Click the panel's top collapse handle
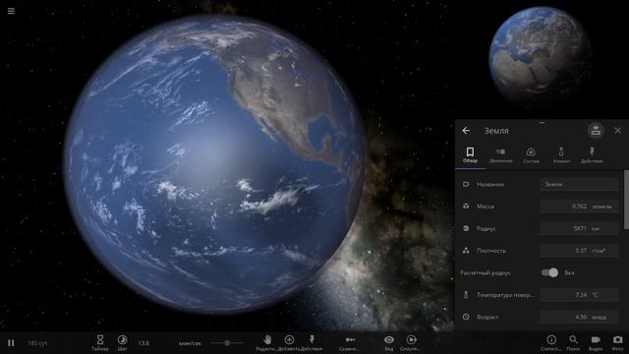Screen dimensions: 629x354 (x=542, y=122)
